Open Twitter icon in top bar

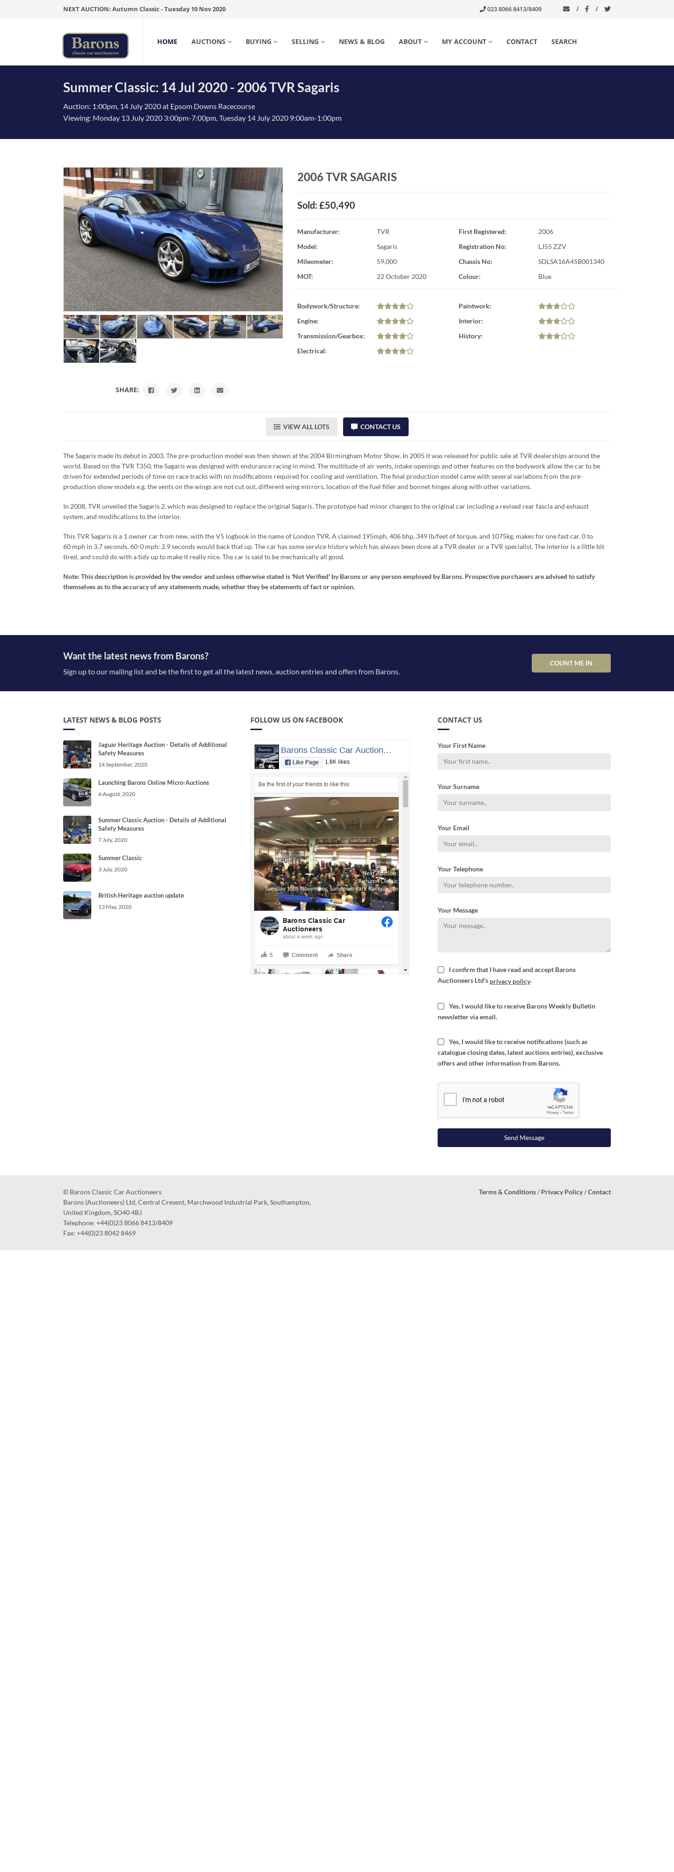pyautogui.click(x=607, y=9)
